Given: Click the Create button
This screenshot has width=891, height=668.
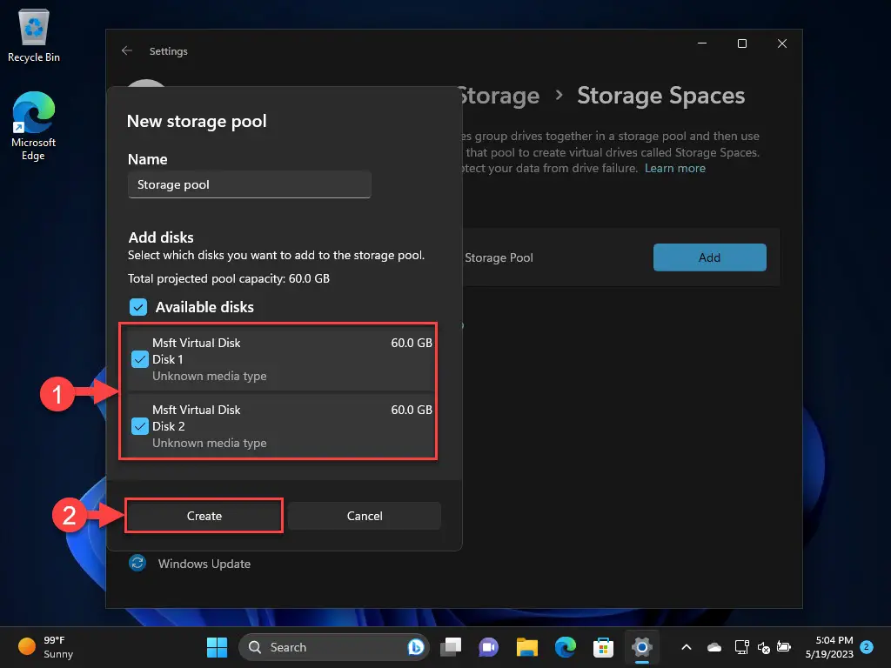Looking at the screenshot, I should click(204, 516).
